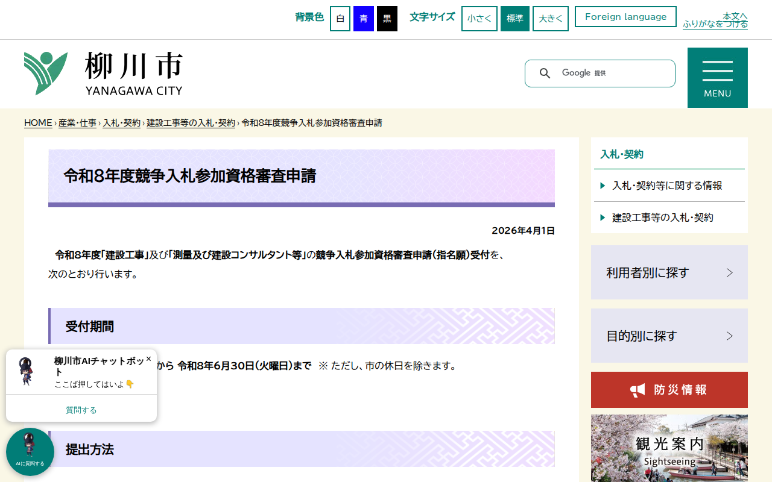Click the 提出方法 section heading
The width and height of the screenshot is (772, 482).
point(90,449)
